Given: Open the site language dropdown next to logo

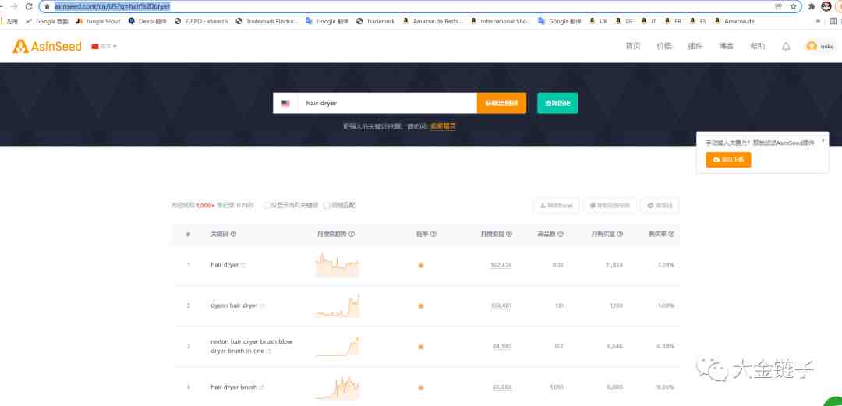Looking at the screenshot, I should tap(104, 47).
